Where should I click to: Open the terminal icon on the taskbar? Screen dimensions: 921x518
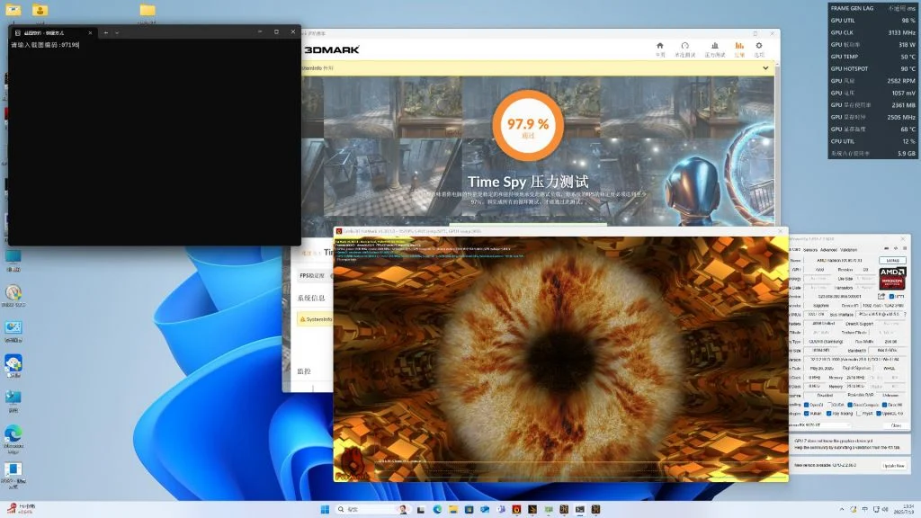tap(580, 509)
